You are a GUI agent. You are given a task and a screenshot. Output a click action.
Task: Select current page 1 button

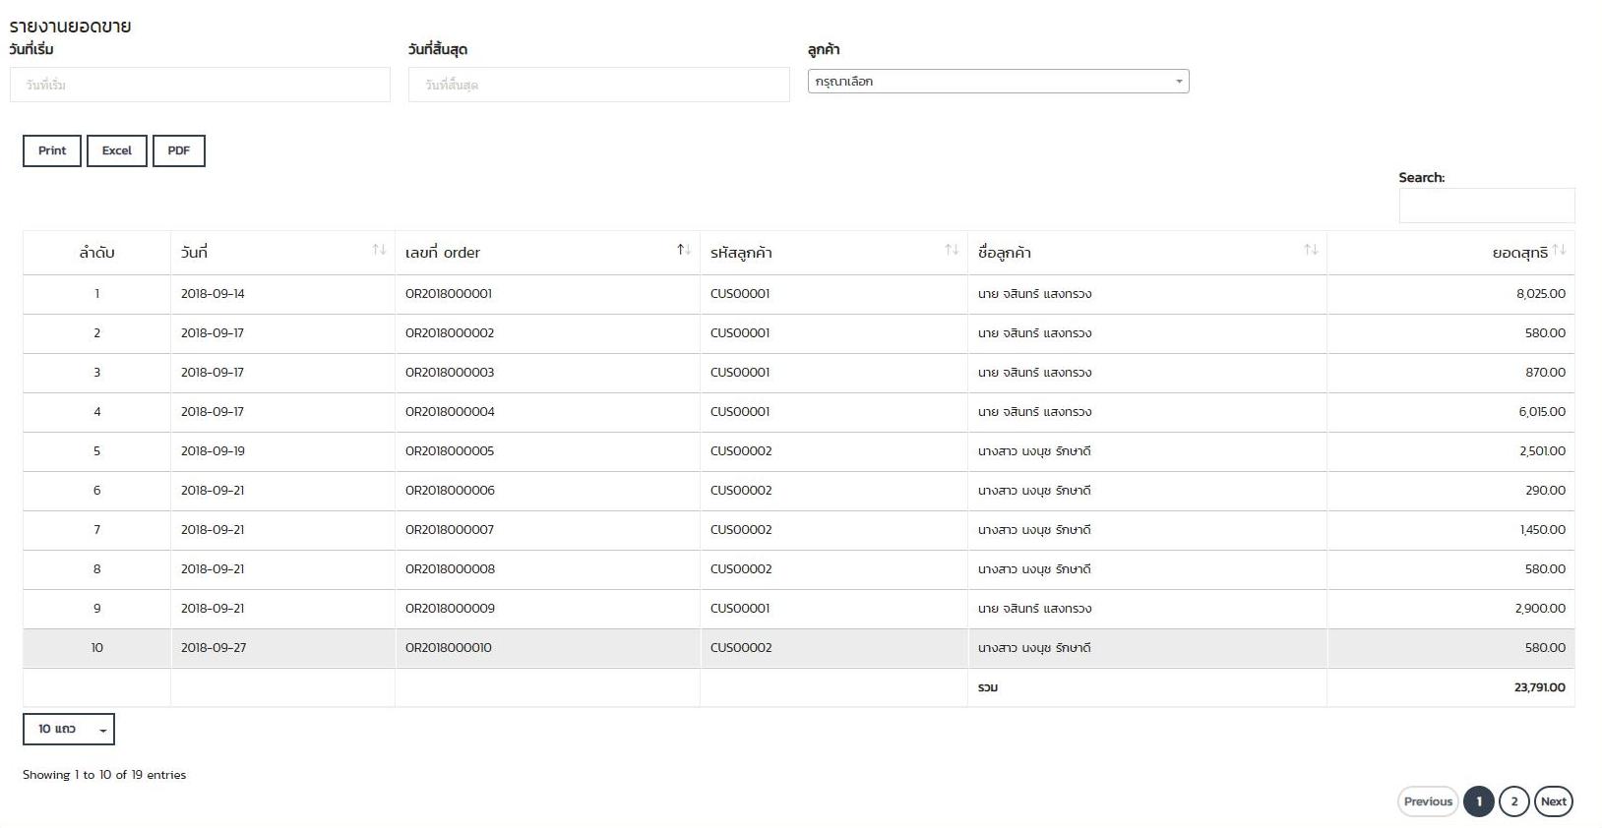click(x=1479, y=801)
